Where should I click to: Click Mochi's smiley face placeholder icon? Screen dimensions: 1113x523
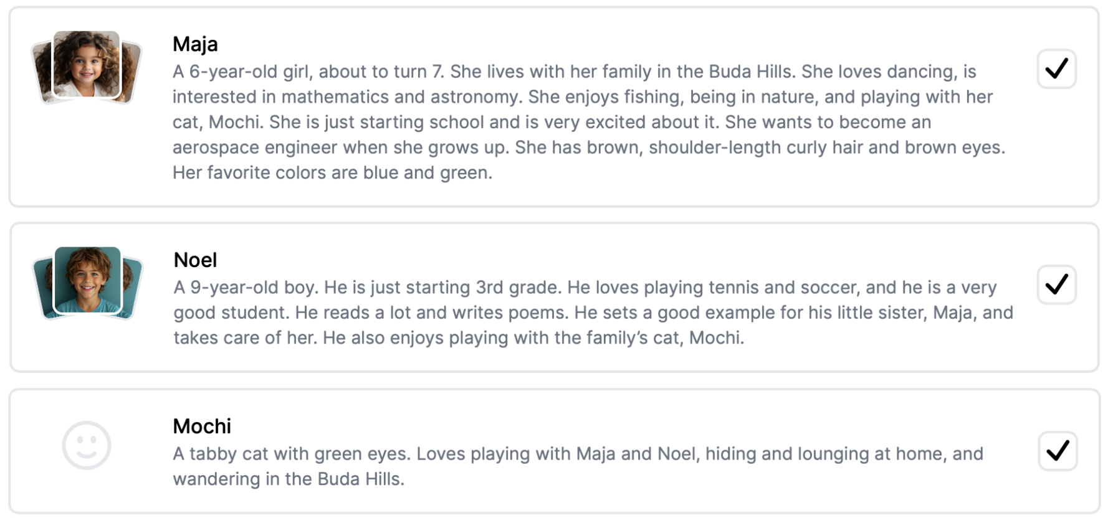click(x=87, y=445)
